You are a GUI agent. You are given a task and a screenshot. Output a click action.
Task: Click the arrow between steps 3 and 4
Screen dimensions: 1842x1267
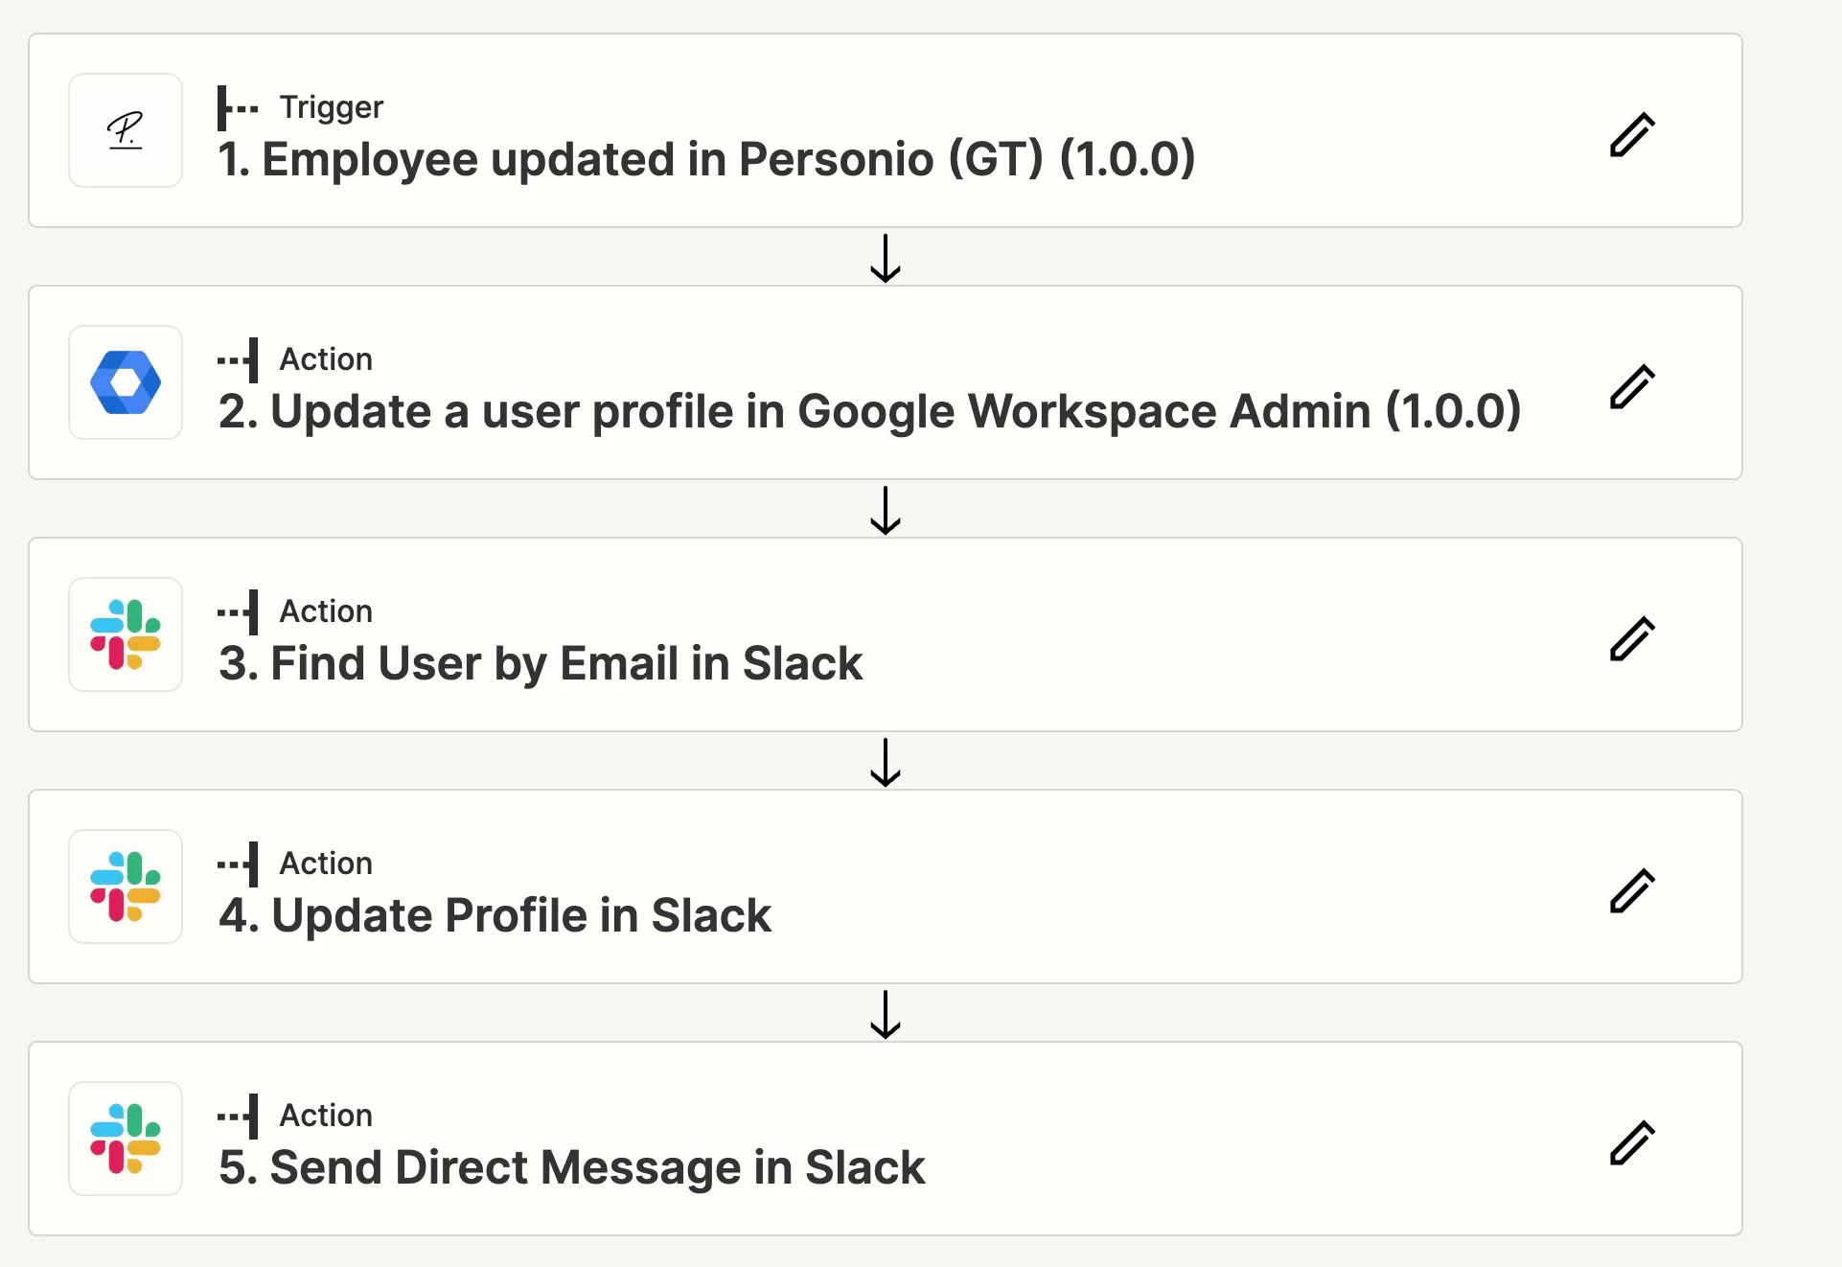pos(886,762)
